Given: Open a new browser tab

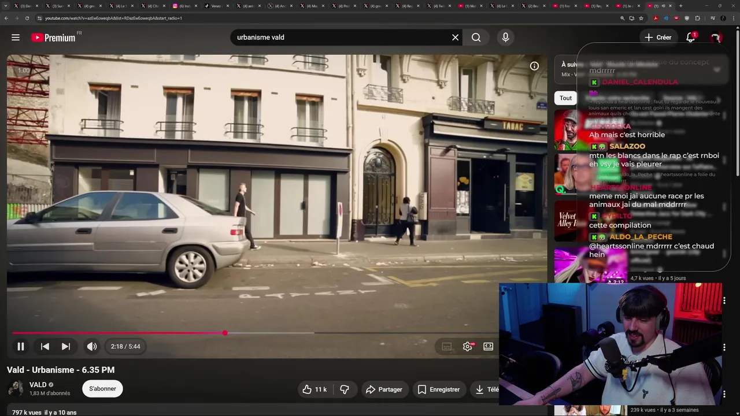Looking at the screenshot, I should 680,6.
